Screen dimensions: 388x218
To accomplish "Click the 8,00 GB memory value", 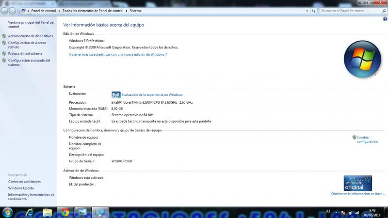I will 117,109.
